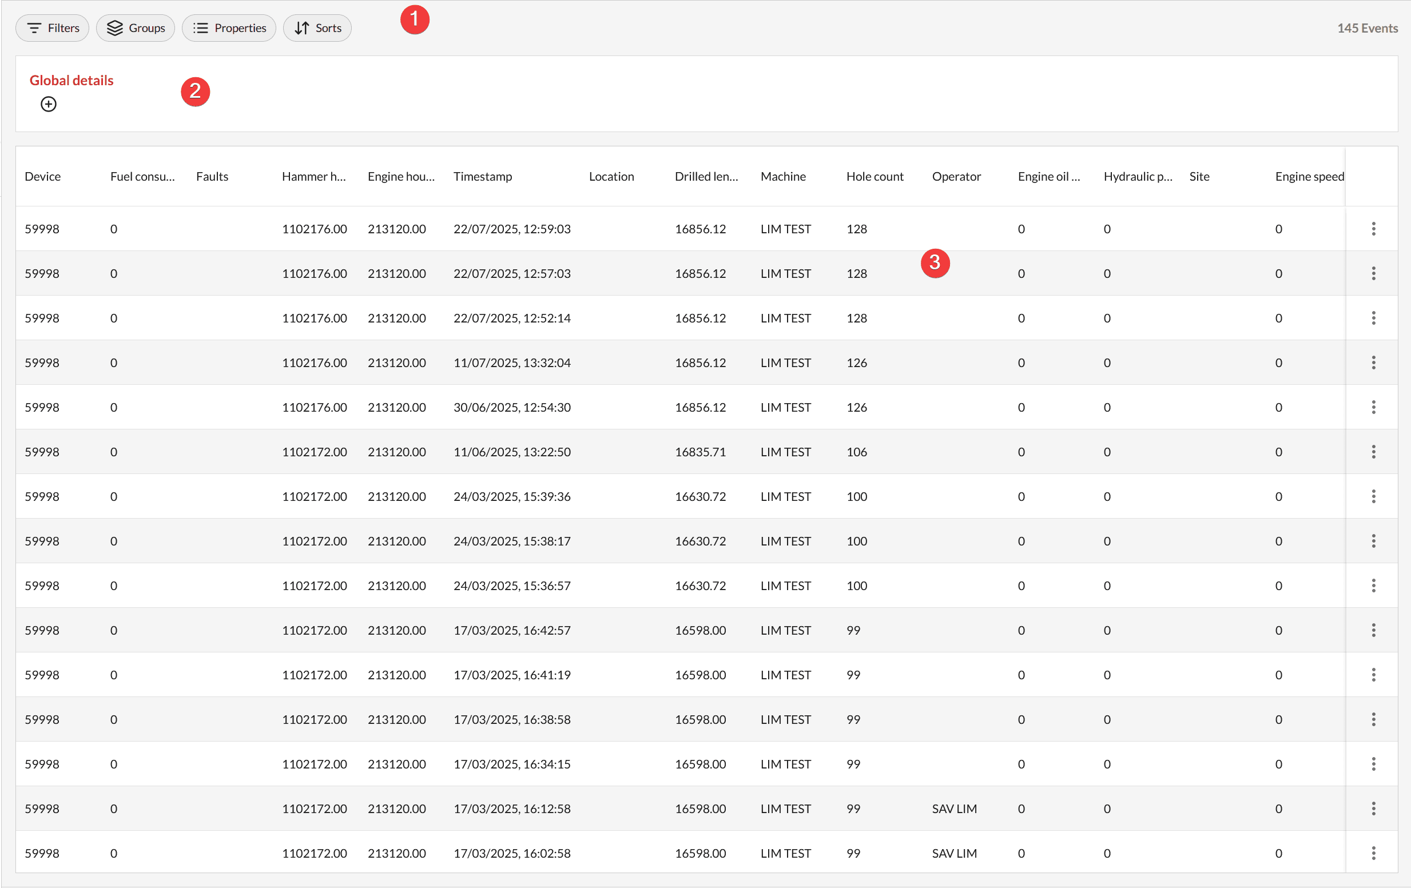
Task: Click the Device column header
Action: (43, 176)
